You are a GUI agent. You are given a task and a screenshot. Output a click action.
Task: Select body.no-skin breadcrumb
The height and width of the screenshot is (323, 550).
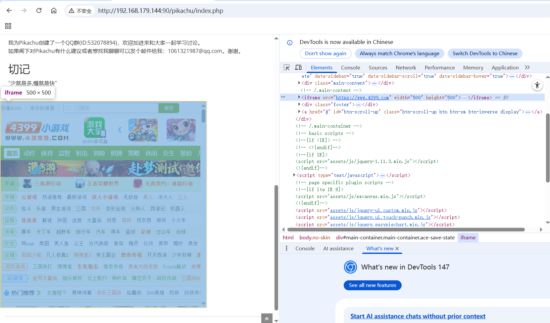315,237
